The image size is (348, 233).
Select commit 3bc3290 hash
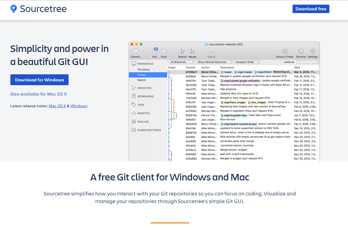[191, 85]
